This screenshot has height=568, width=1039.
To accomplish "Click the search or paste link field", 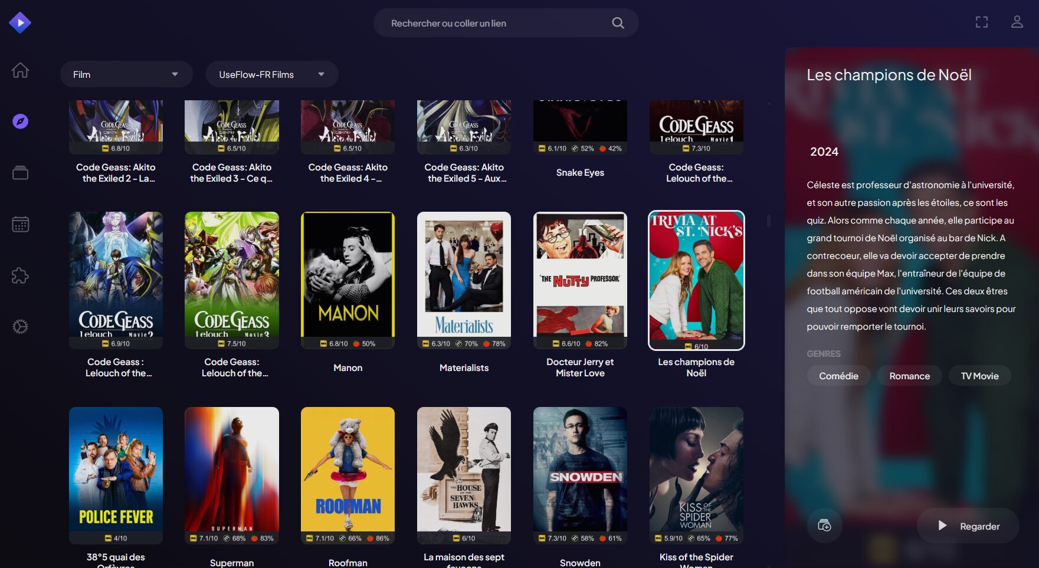I will [x=496, y=23].
